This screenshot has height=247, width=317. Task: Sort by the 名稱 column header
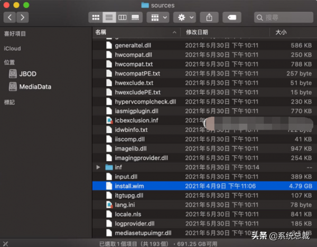click(101, 32)
